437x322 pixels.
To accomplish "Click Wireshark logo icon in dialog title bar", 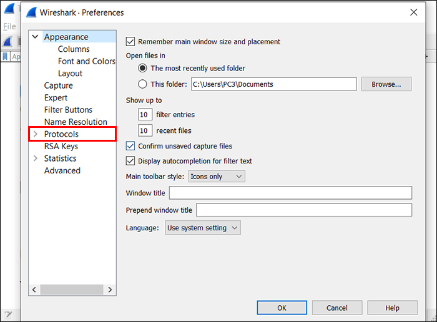I will pos(31,12).
